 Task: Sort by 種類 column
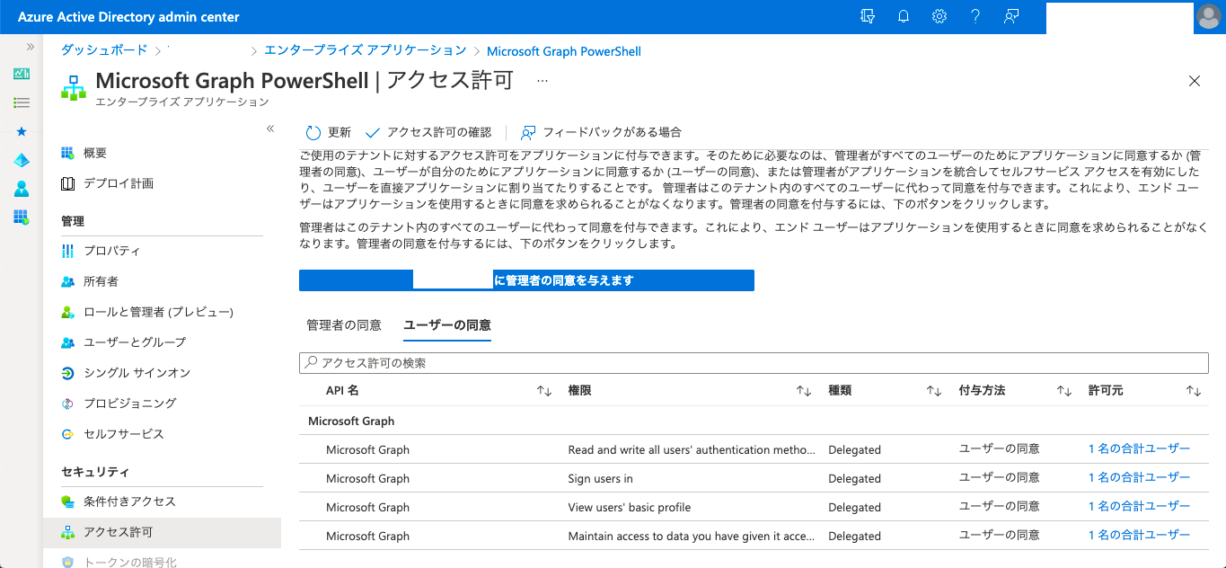pos(934,391)
